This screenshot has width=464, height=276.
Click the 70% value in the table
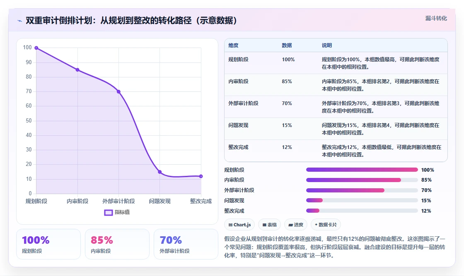click(x=287, y=103)
